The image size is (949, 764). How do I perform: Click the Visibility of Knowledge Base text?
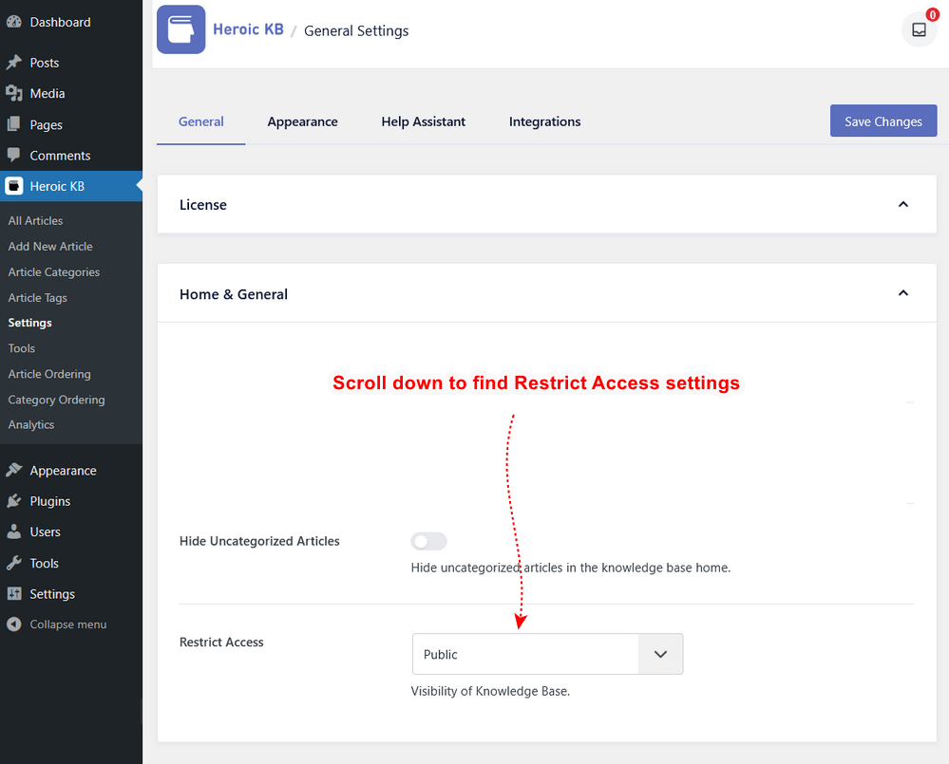pyautogui.click(x=490, y=691)
